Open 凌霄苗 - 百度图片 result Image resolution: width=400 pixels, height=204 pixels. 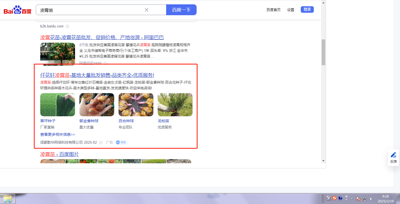point(60,154)
